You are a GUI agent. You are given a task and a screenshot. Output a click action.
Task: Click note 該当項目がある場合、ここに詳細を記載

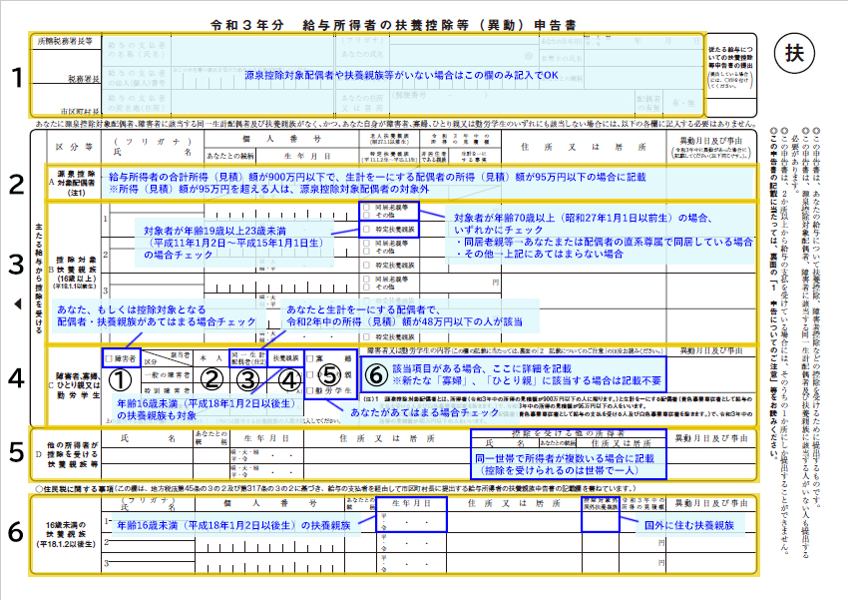[482, 369]
